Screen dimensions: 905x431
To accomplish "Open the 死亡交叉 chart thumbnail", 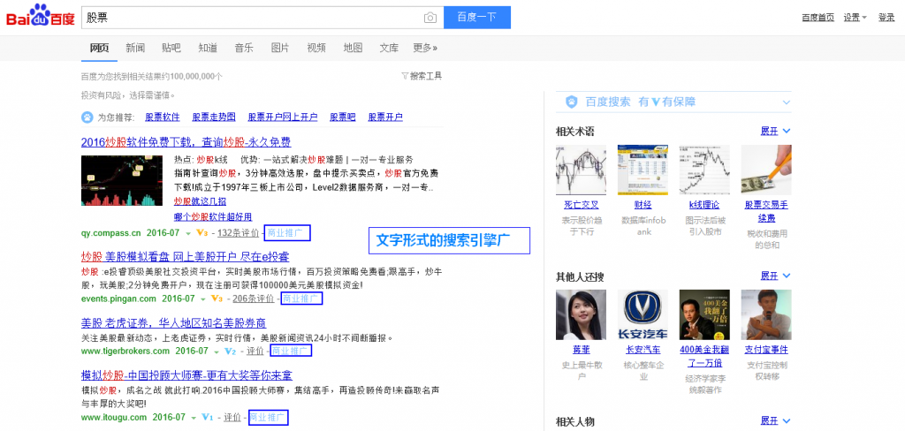I will point(581,170).
